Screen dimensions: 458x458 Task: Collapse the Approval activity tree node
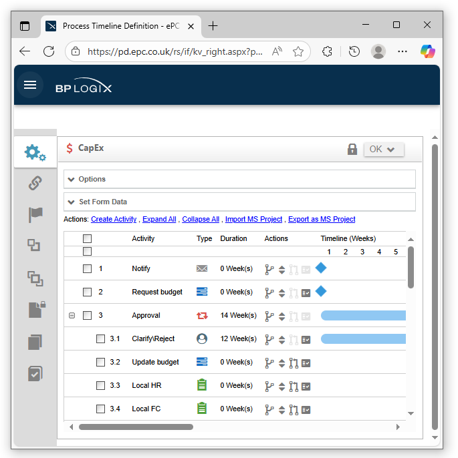tap(72, 316)
